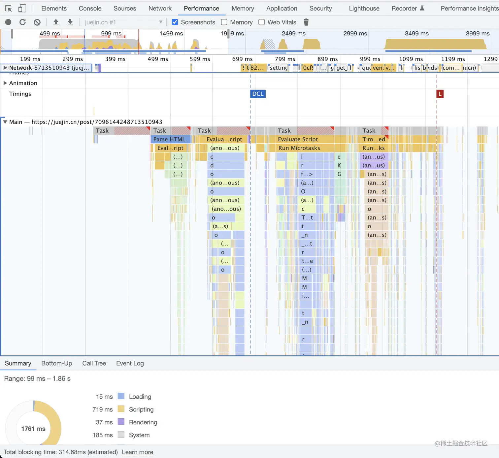This screenshot has height=458, width=499.
Task: Open the Call Tree tab
Action: point(94,363)
